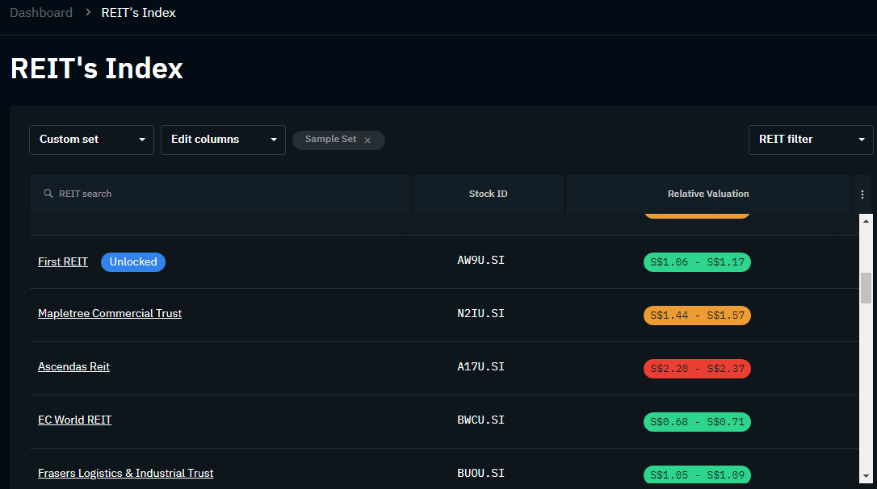Screen dimensions: 877x489
Task: Open Frasers Logistics & Industrial Trust link
Action: click(x=126, y=474)
